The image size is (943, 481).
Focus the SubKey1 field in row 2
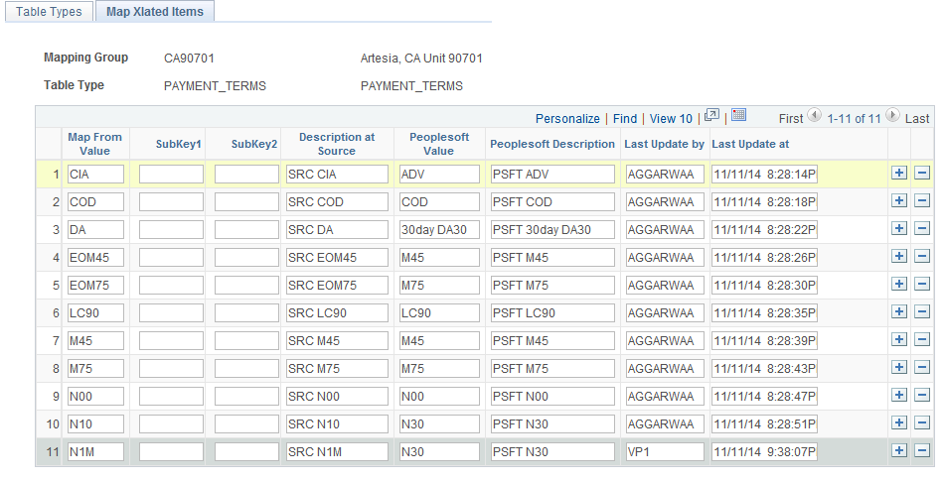(171, 201)
